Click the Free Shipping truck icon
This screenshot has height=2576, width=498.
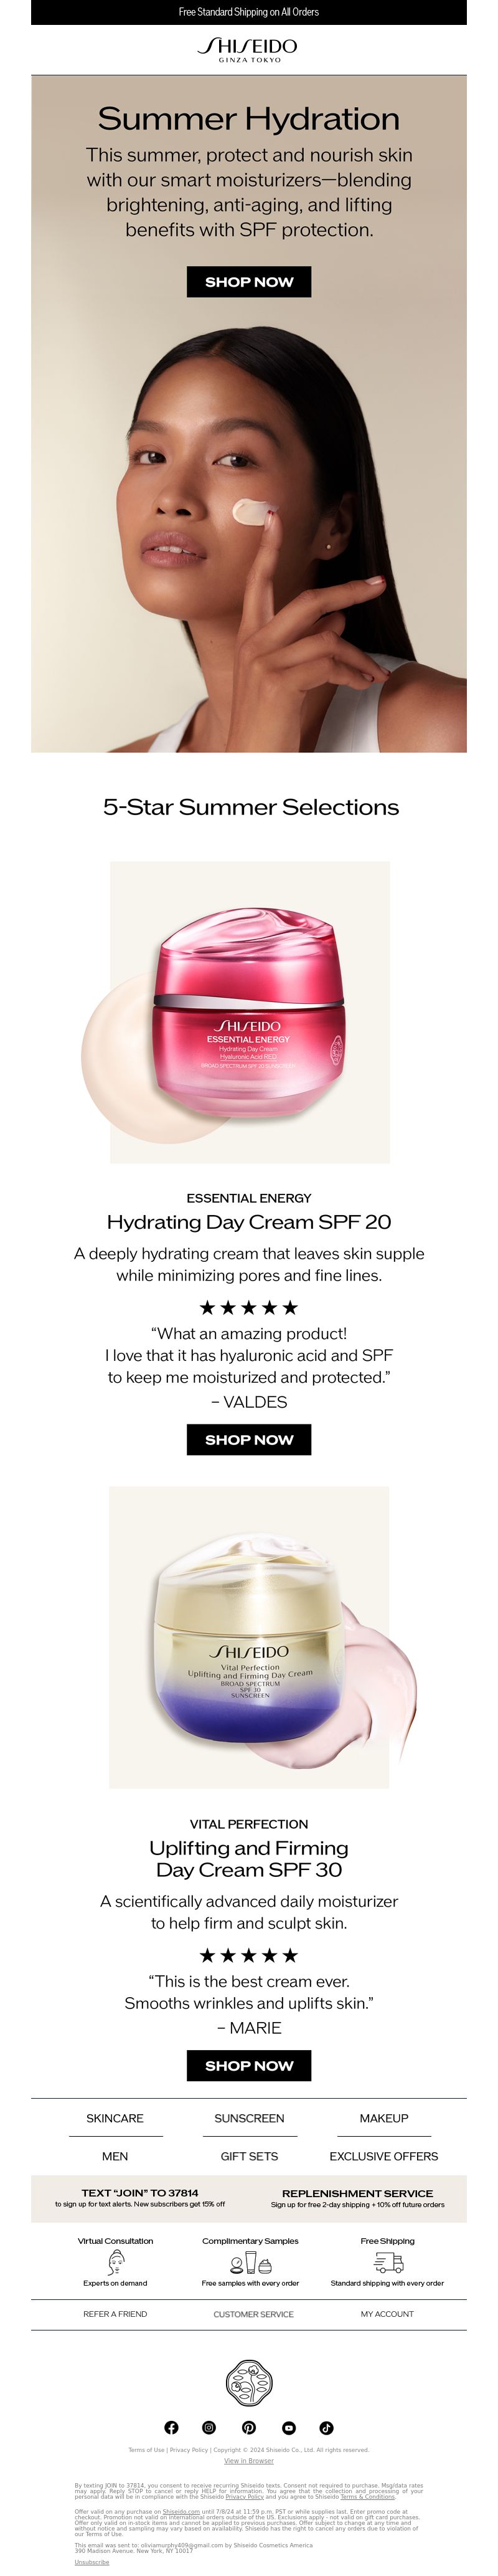(x=388, y=2262)
